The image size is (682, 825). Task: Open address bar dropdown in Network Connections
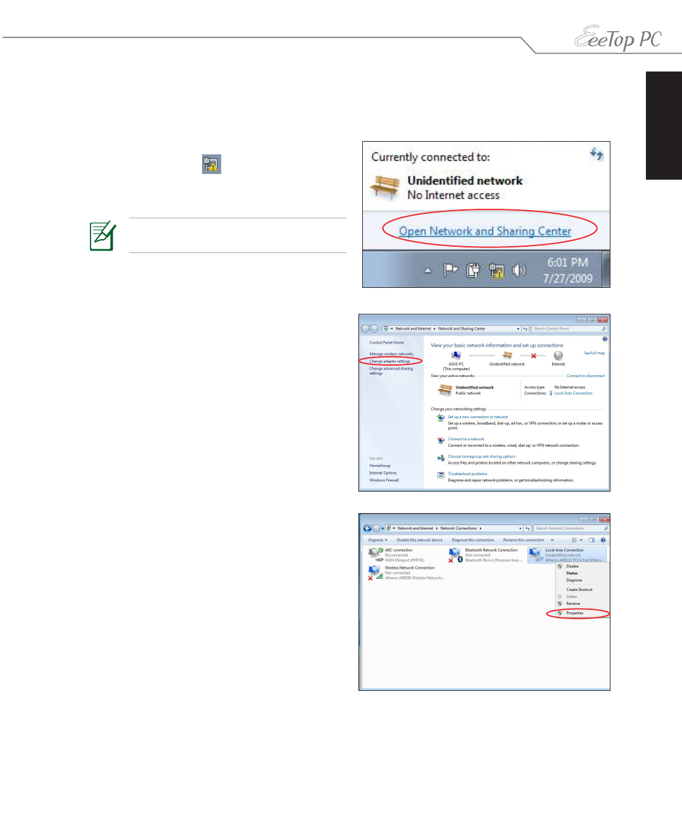click(x=521, y=528)
